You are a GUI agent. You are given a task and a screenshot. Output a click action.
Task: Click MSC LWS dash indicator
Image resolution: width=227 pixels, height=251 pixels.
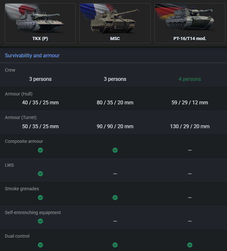click(x=115, y=174)
